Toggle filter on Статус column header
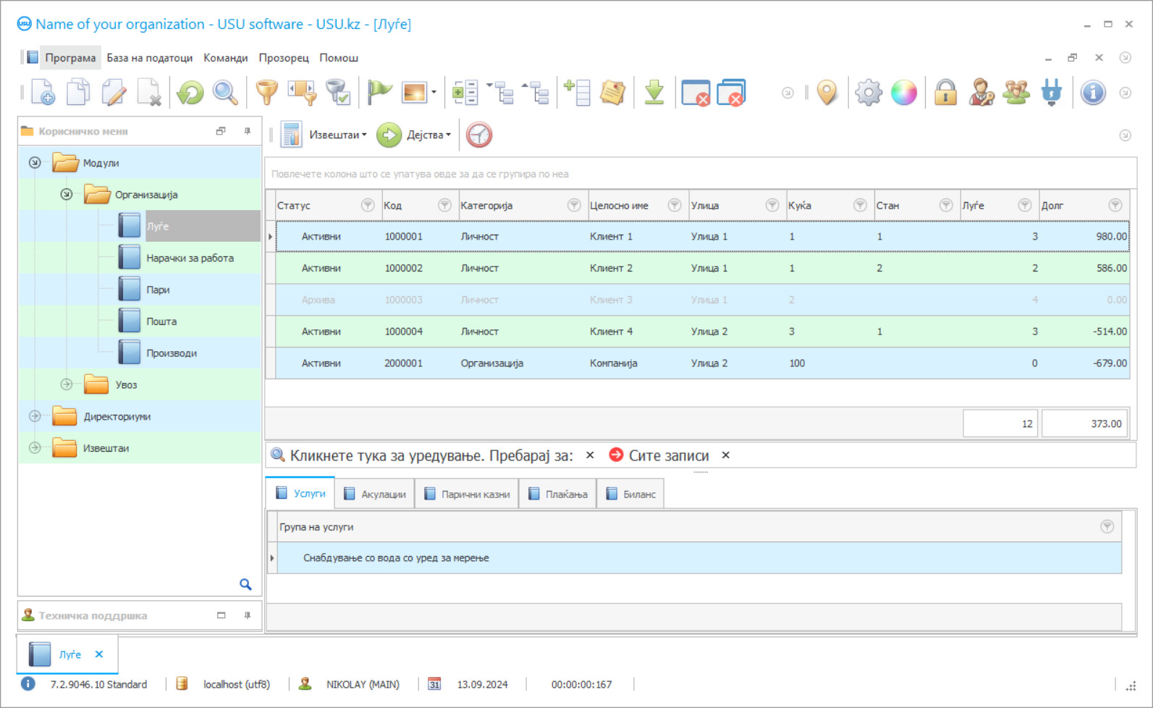 (368, 206)
